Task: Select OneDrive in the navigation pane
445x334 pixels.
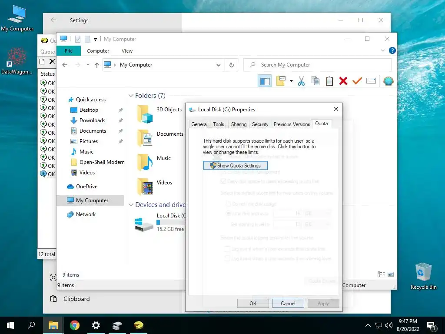Action: tap(86, 187)
